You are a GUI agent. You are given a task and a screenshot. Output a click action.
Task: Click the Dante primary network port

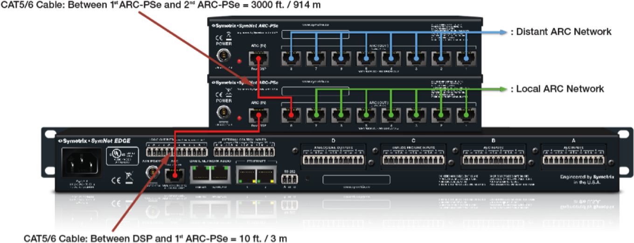click(x=202, y=174)
